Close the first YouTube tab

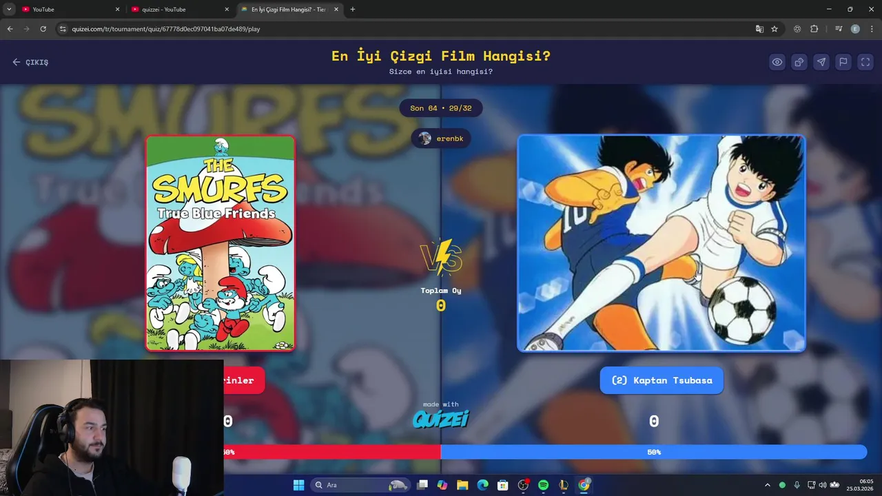[117, 10]
